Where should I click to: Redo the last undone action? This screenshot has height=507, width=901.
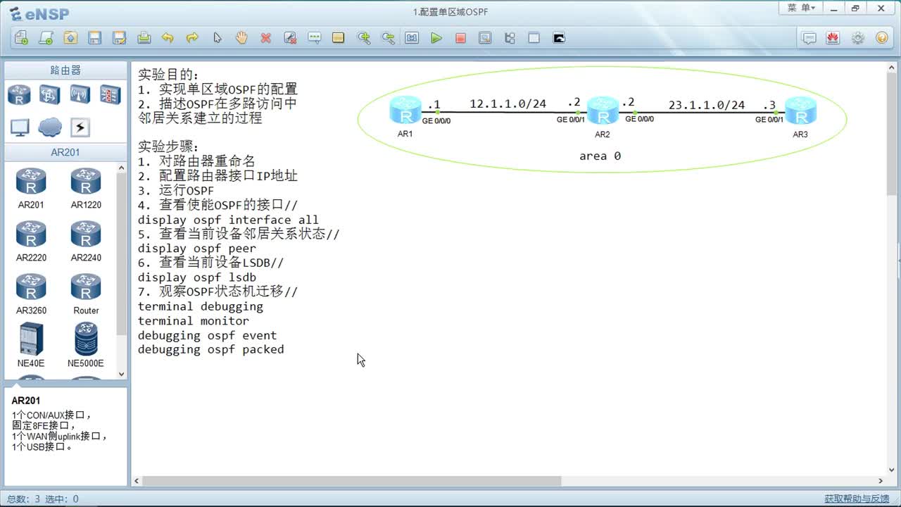[192, 38]
